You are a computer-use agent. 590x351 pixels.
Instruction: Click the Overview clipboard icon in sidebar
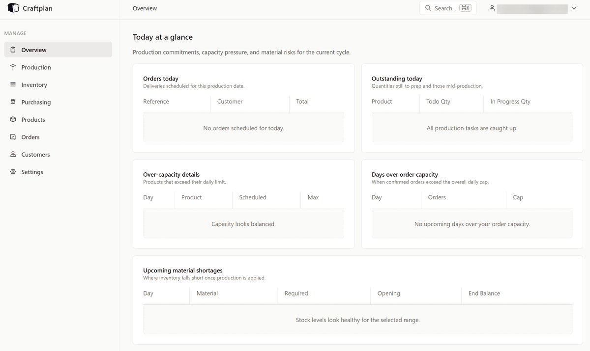click(13, 50)
